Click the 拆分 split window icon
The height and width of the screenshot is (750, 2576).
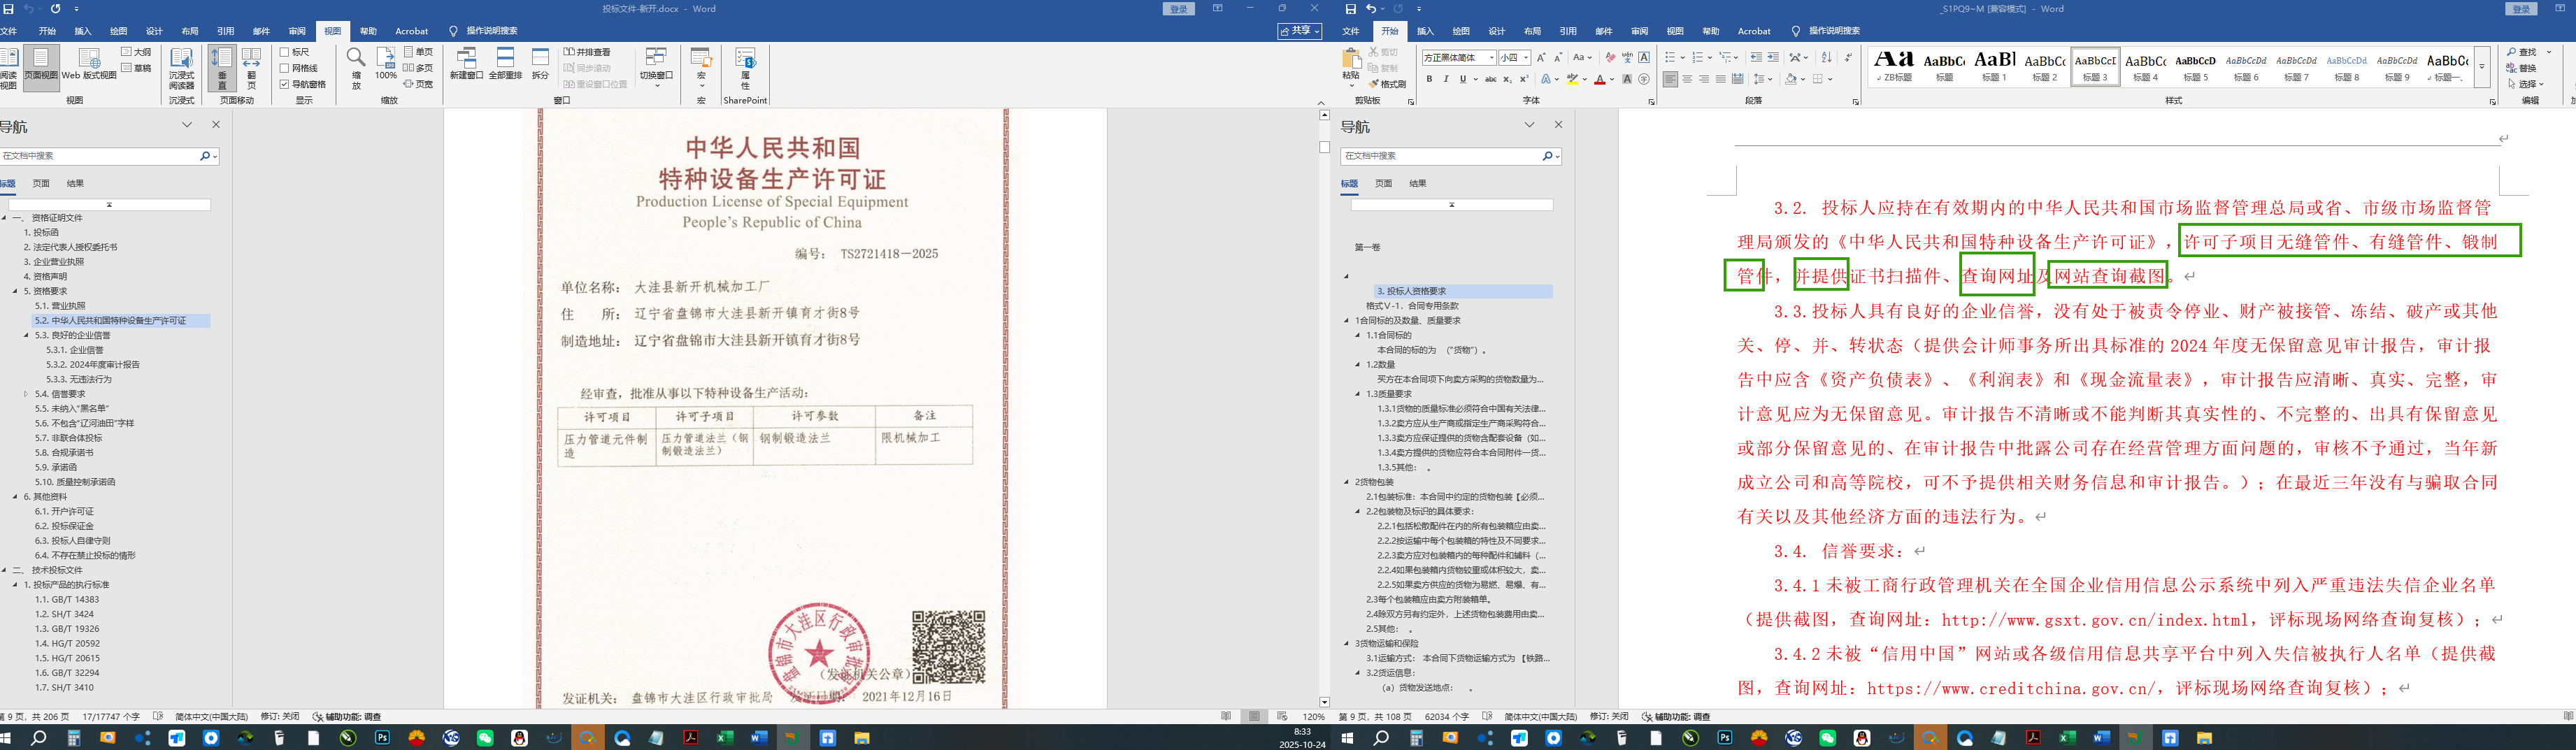(540, 64)
